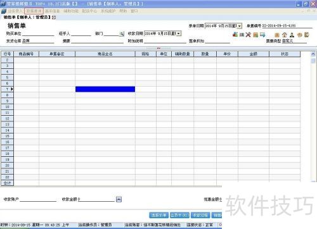Expand the 录单日期 date dropdown arrow
317x229 pixels.
[240, 26]
